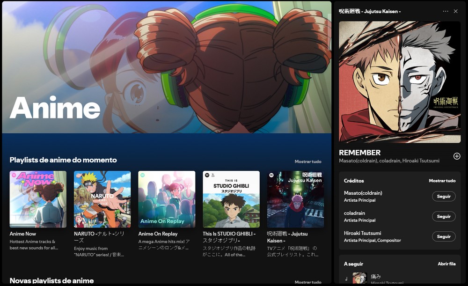Follow coladrain with Seguir button
Image resolution: width=468 pixels, height=286 pixels.
click(x=444, y=216)
